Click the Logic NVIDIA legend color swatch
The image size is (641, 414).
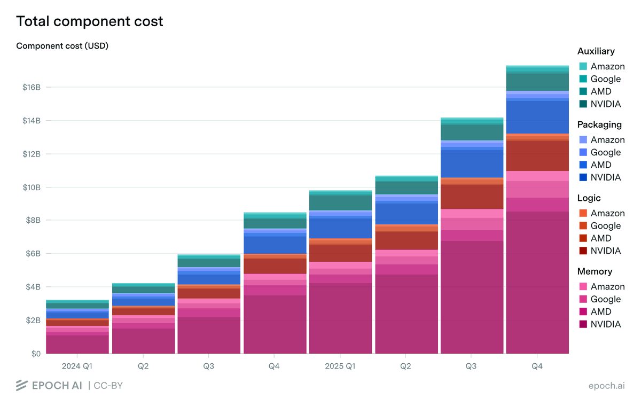tap(583, 251)
